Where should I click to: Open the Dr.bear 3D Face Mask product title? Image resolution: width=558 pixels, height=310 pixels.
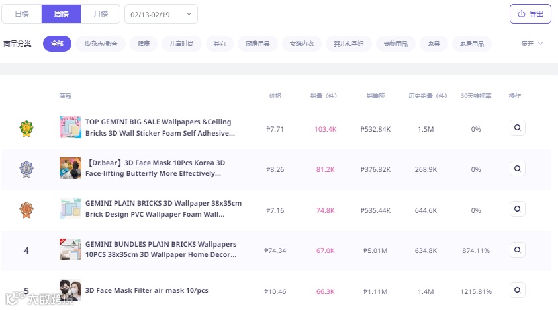(155, 168)
